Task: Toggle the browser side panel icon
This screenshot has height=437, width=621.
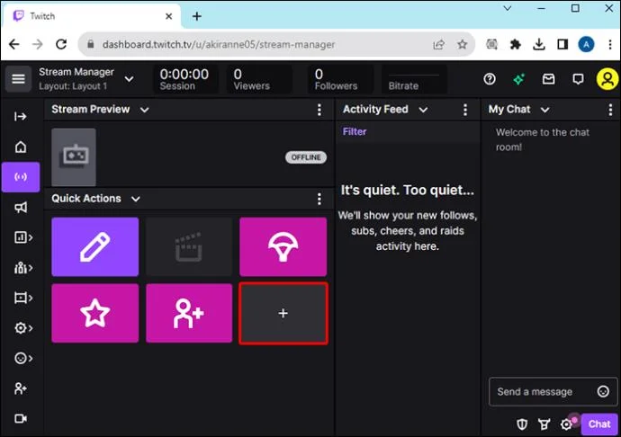Action: (562, 44)
